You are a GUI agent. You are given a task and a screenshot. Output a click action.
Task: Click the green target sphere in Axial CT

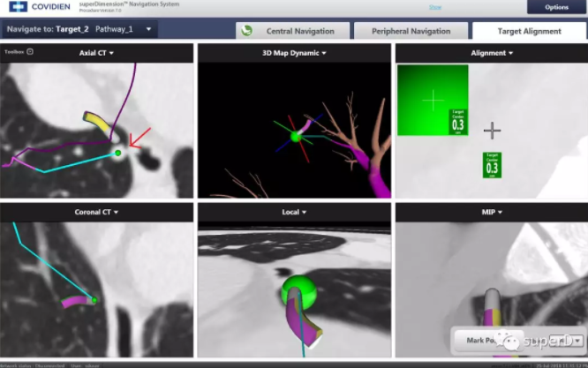[117, 153]
